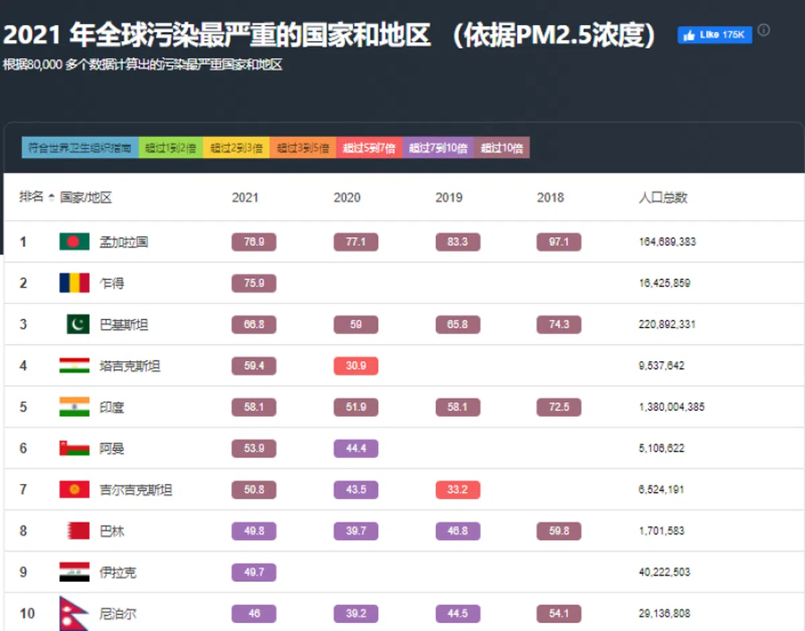
Task: Click the Chad flag icon
Action: (74, 283)
